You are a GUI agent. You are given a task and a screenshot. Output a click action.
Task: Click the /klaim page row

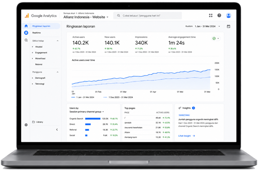click(x=147, y=132)
